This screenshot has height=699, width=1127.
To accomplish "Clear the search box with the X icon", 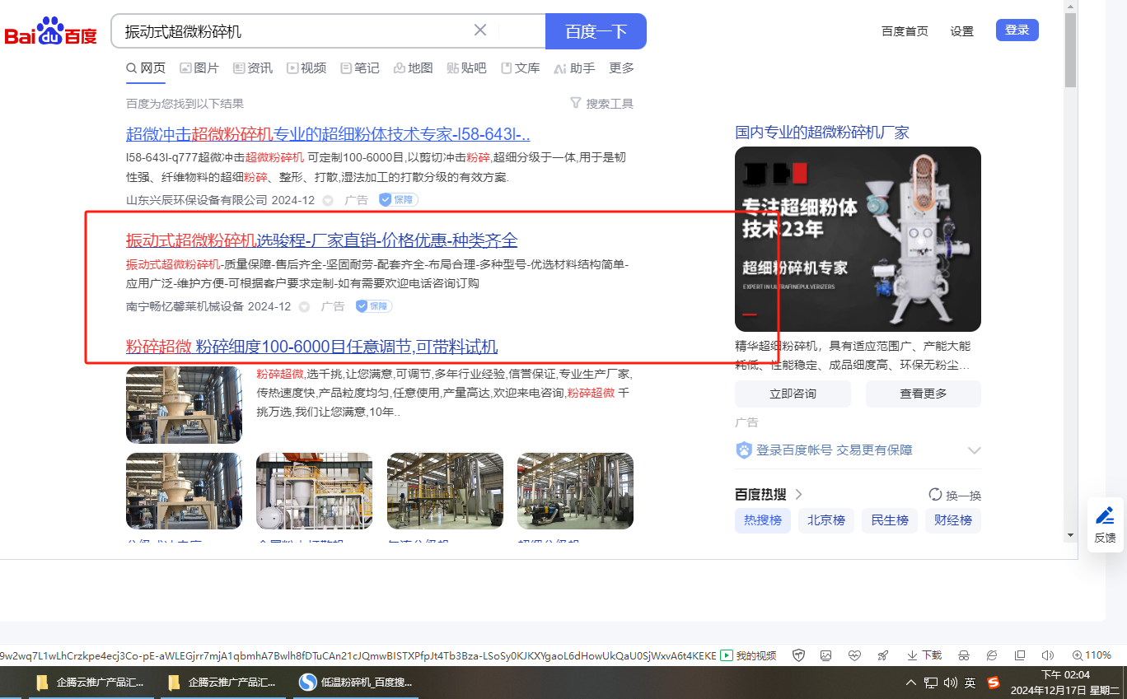I will pos(480,30).
